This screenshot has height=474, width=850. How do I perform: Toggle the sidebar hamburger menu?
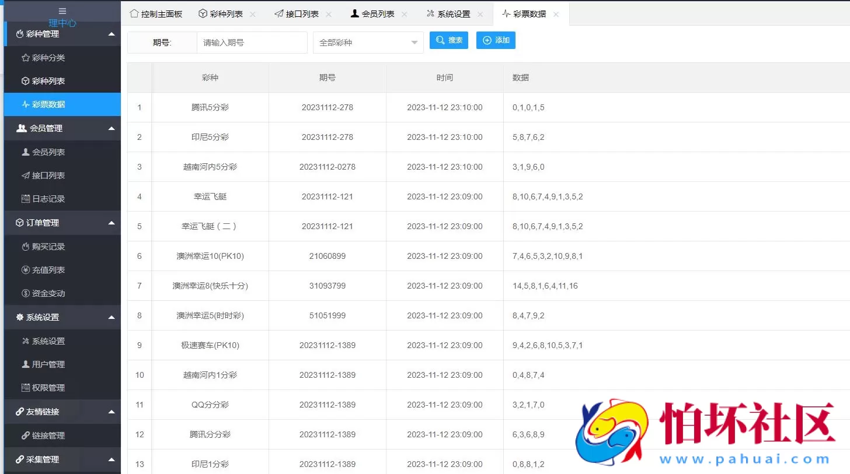pyautogui.click(x=62, y=9)
